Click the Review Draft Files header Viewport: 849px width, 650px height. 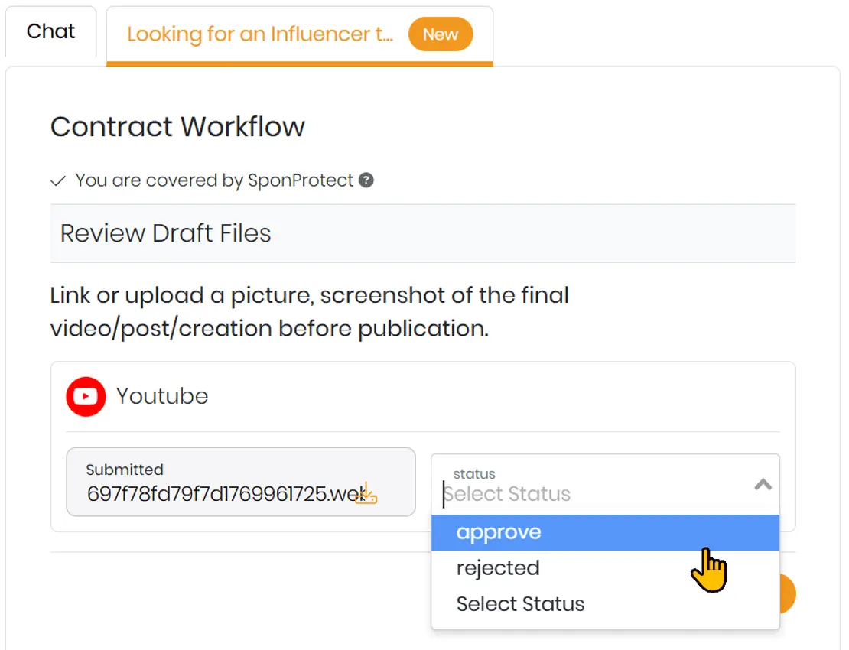click(x=423, y=233)
